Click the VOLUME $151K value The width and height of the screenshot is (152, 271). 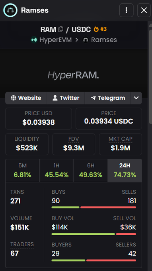(x=19, y=228)
